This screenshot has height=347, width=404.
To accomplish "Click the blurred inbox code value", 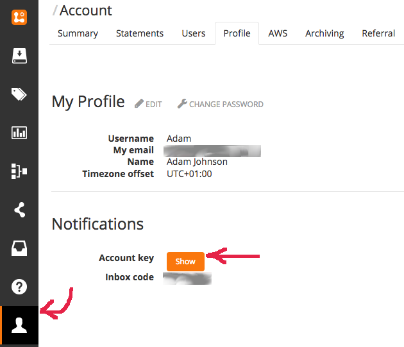I will [x=187, y=278].
